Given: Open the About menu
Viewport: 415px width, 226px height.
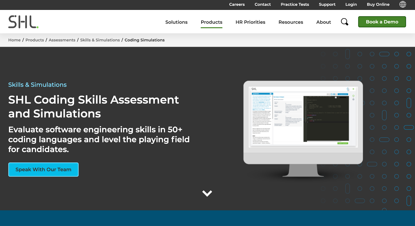Looking at the screenshot, I should [x=323, y=22].
